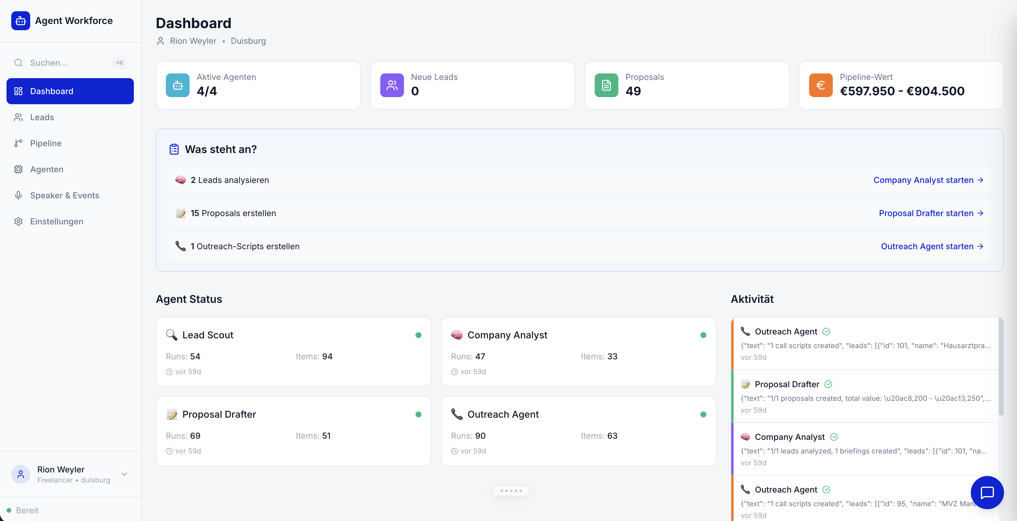Navigate to Agenten
The height and width of the screenshot is (521, 1017).
[x=70, y=169]
